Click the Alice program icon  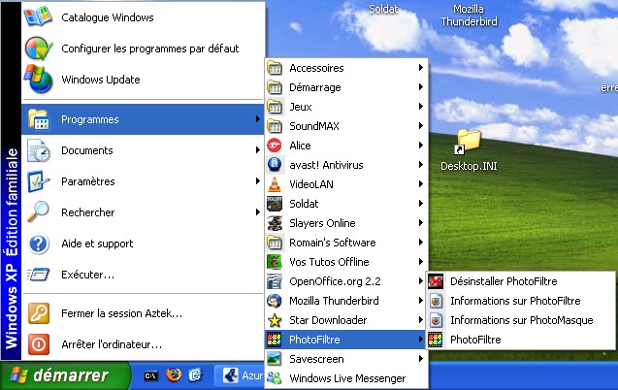[x=275, y=146]
